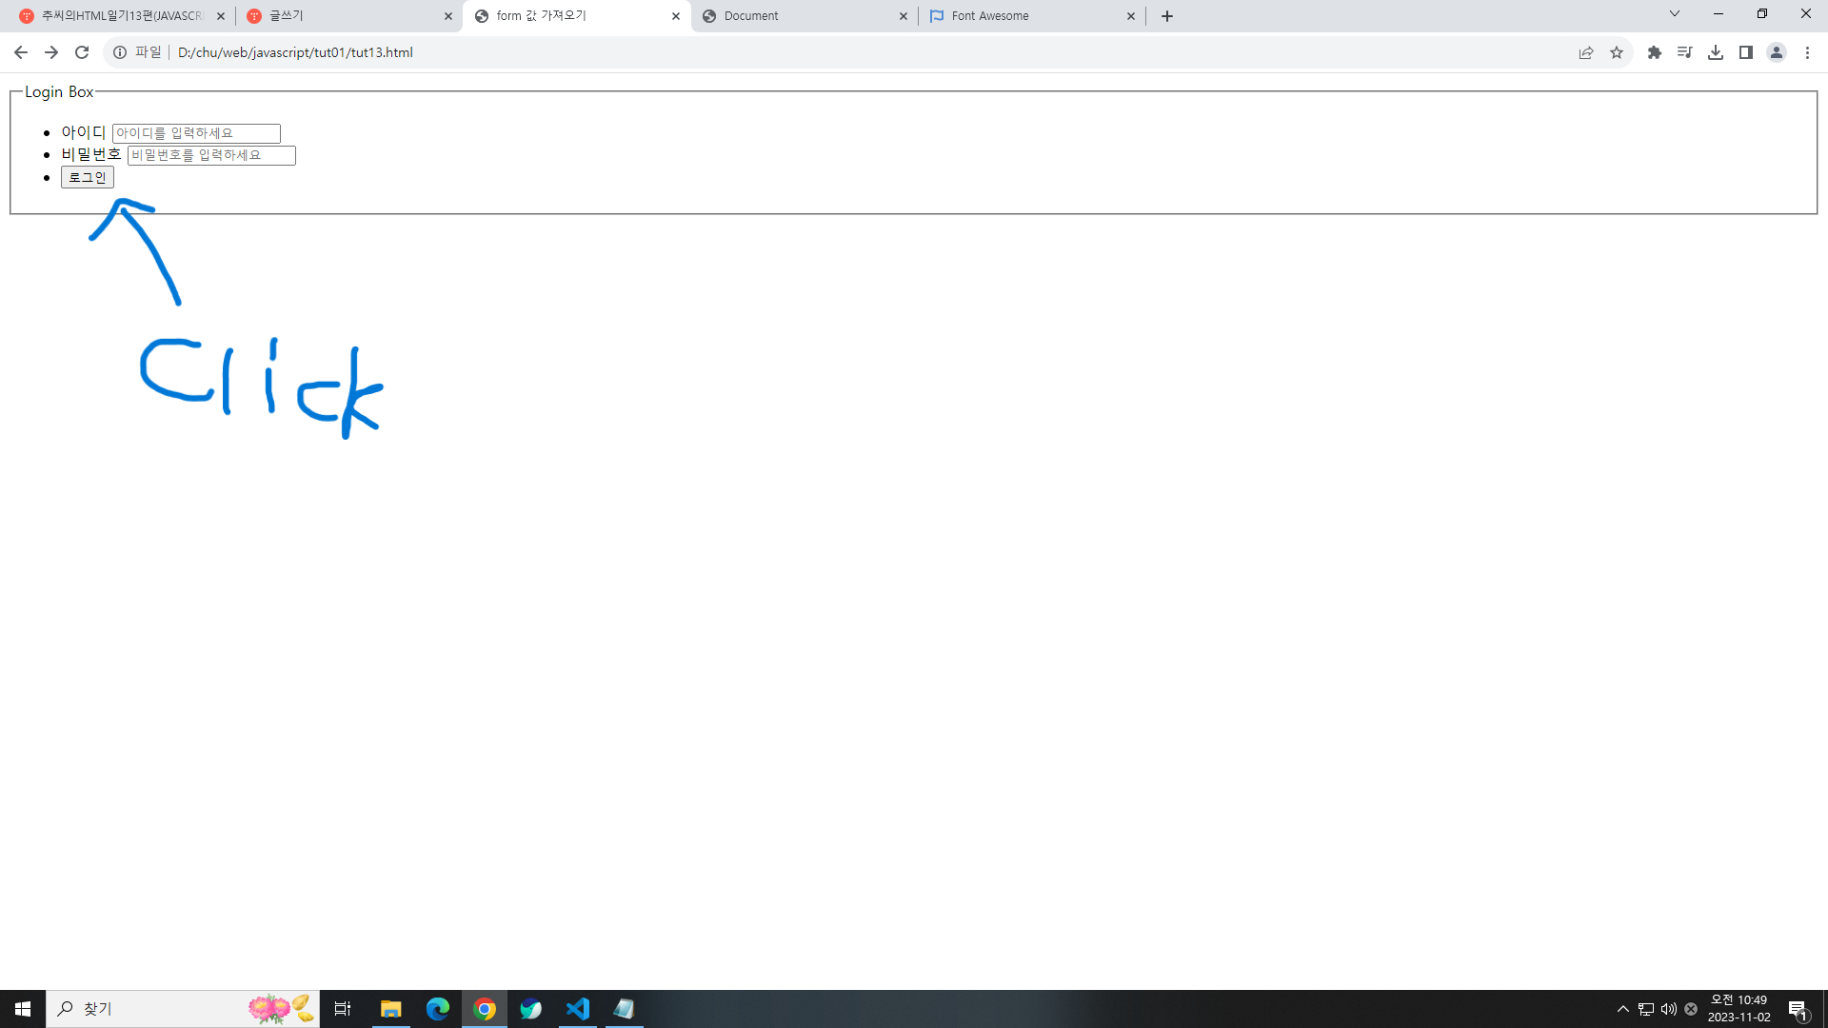
Task: Show hidden system tray icons
Action: pos(1623,1009)
